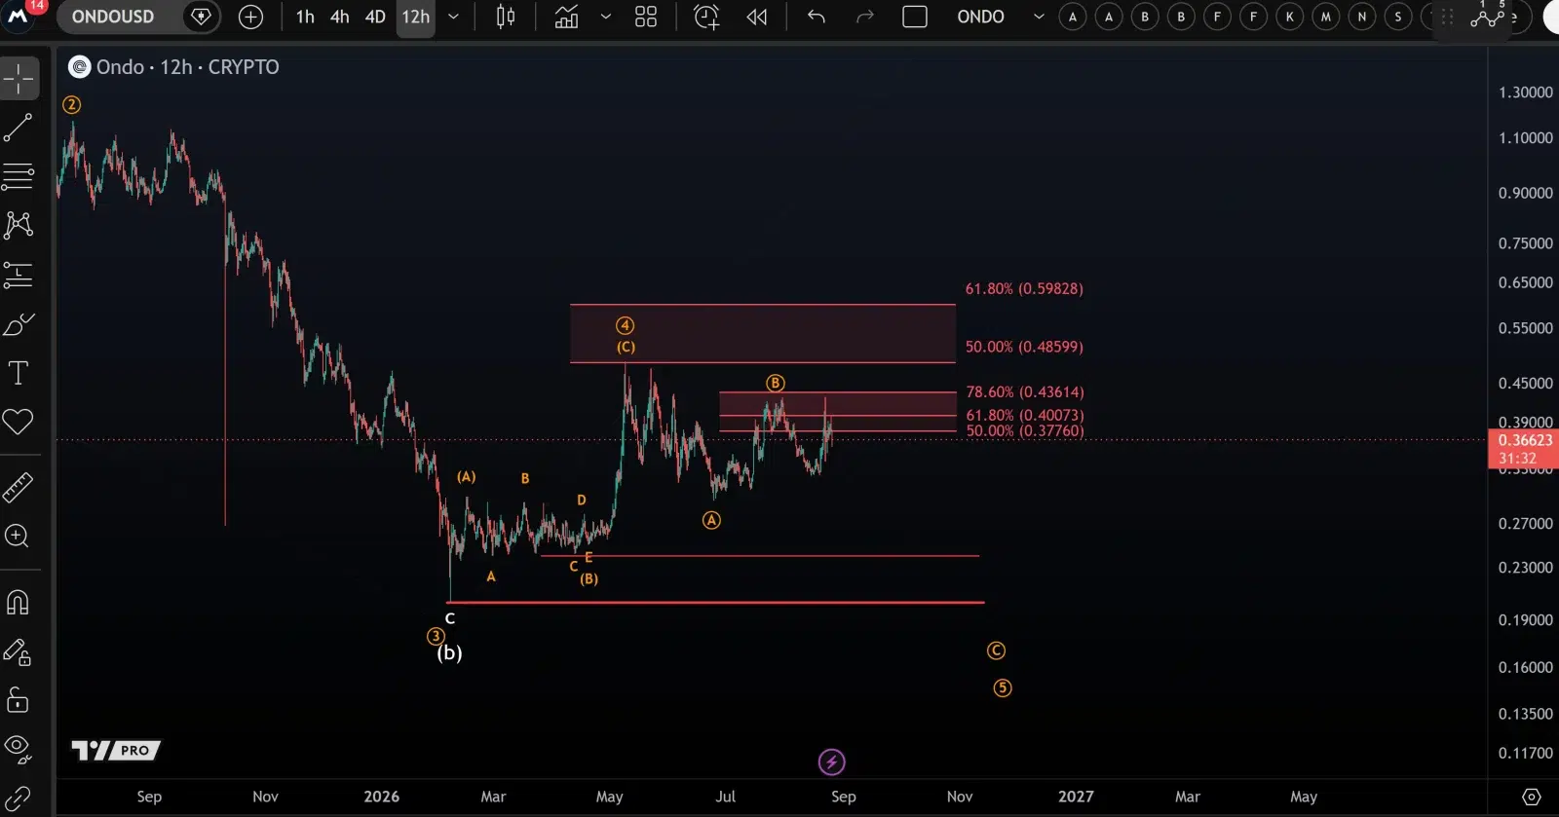Click the purple lightning event marker
The height and width of the screenshot is (817, 1559).
[831, 761]
